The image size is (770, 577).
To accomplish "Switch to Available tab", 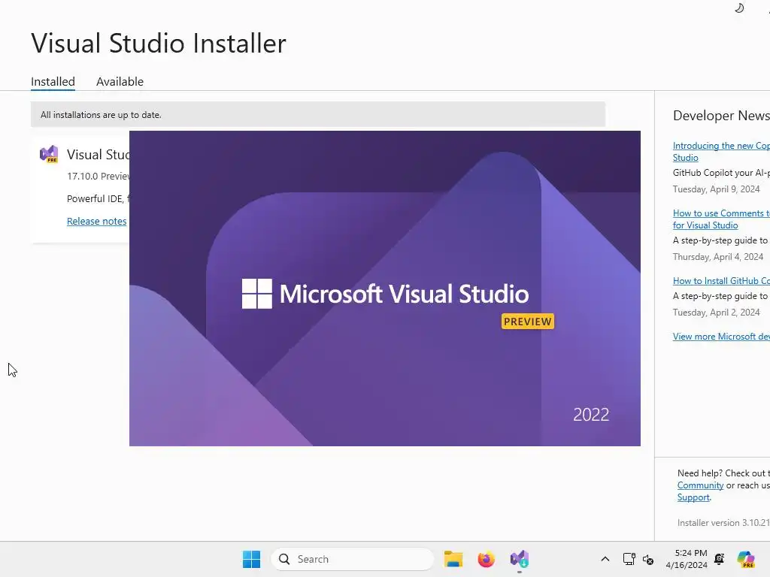I will coord(120,81).
